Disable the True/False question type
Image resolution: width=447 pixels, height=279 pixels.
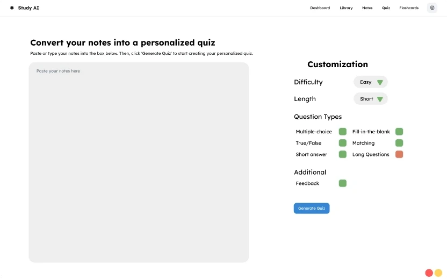[342, 143]
